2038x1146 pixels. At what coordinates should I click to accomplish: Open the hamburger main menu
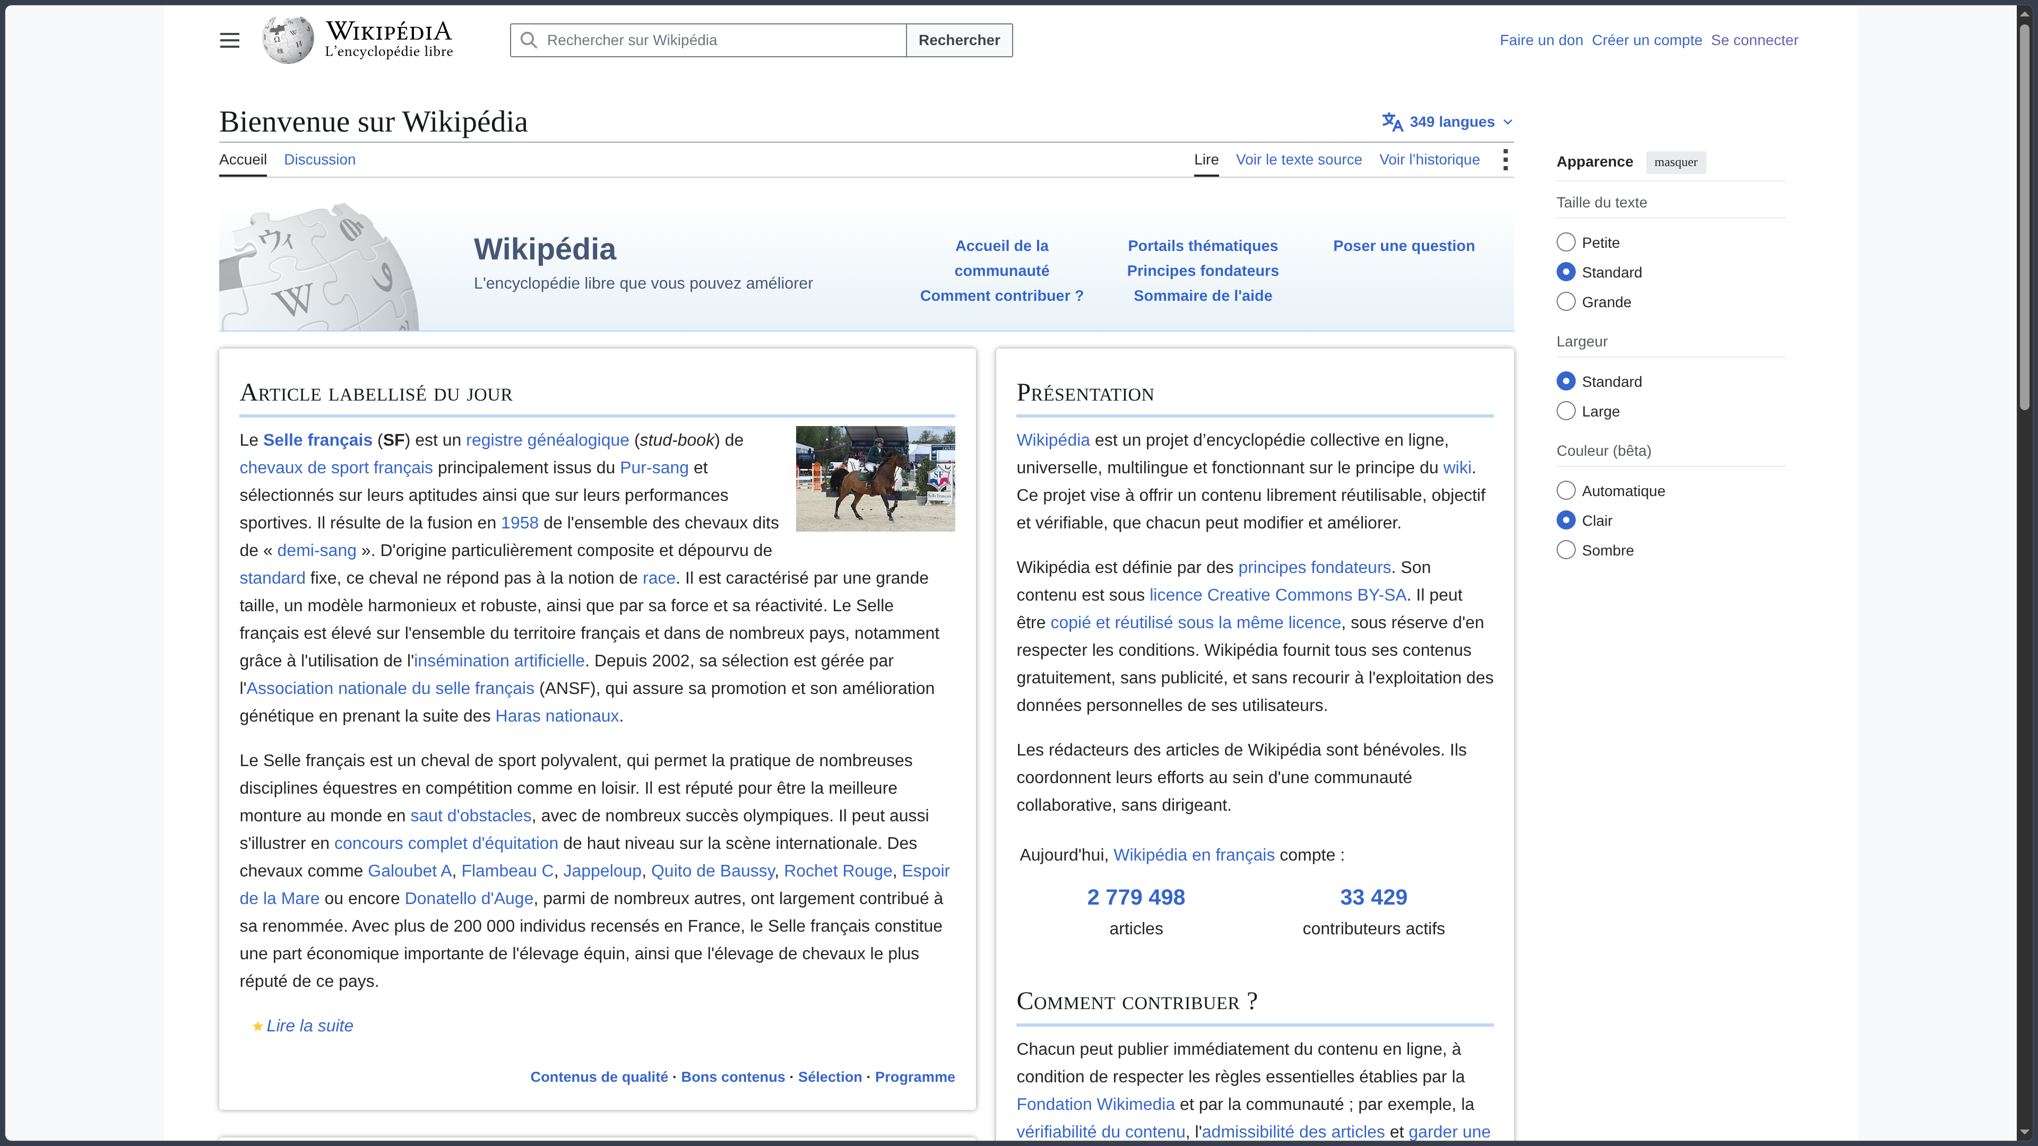[x=229, y=40]
